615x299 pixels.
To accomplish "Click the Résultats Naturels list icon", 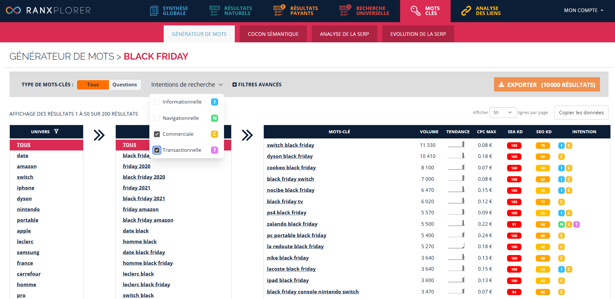I will [214, 11].
